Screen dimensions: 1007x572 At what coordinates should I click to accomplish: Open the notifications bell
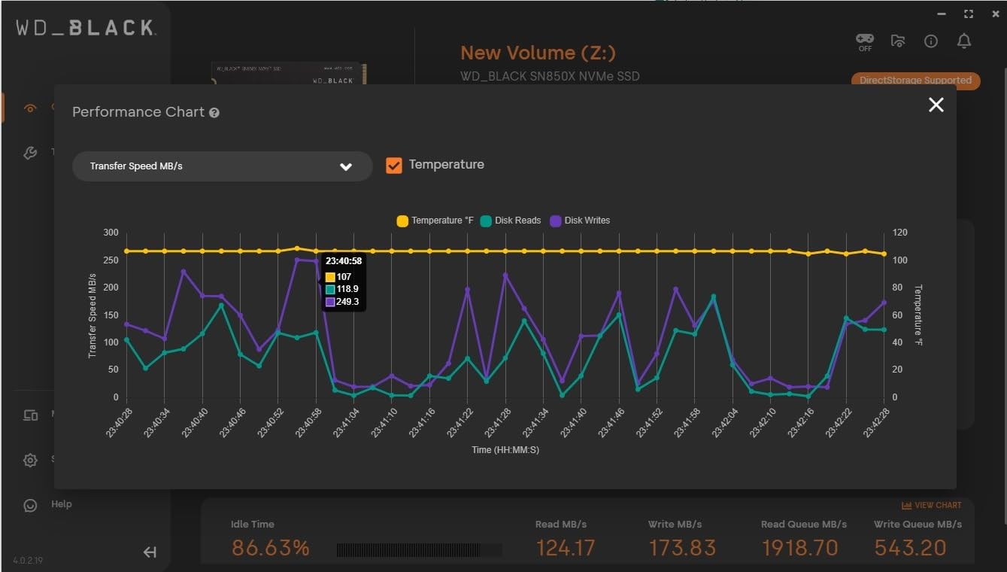964,41
